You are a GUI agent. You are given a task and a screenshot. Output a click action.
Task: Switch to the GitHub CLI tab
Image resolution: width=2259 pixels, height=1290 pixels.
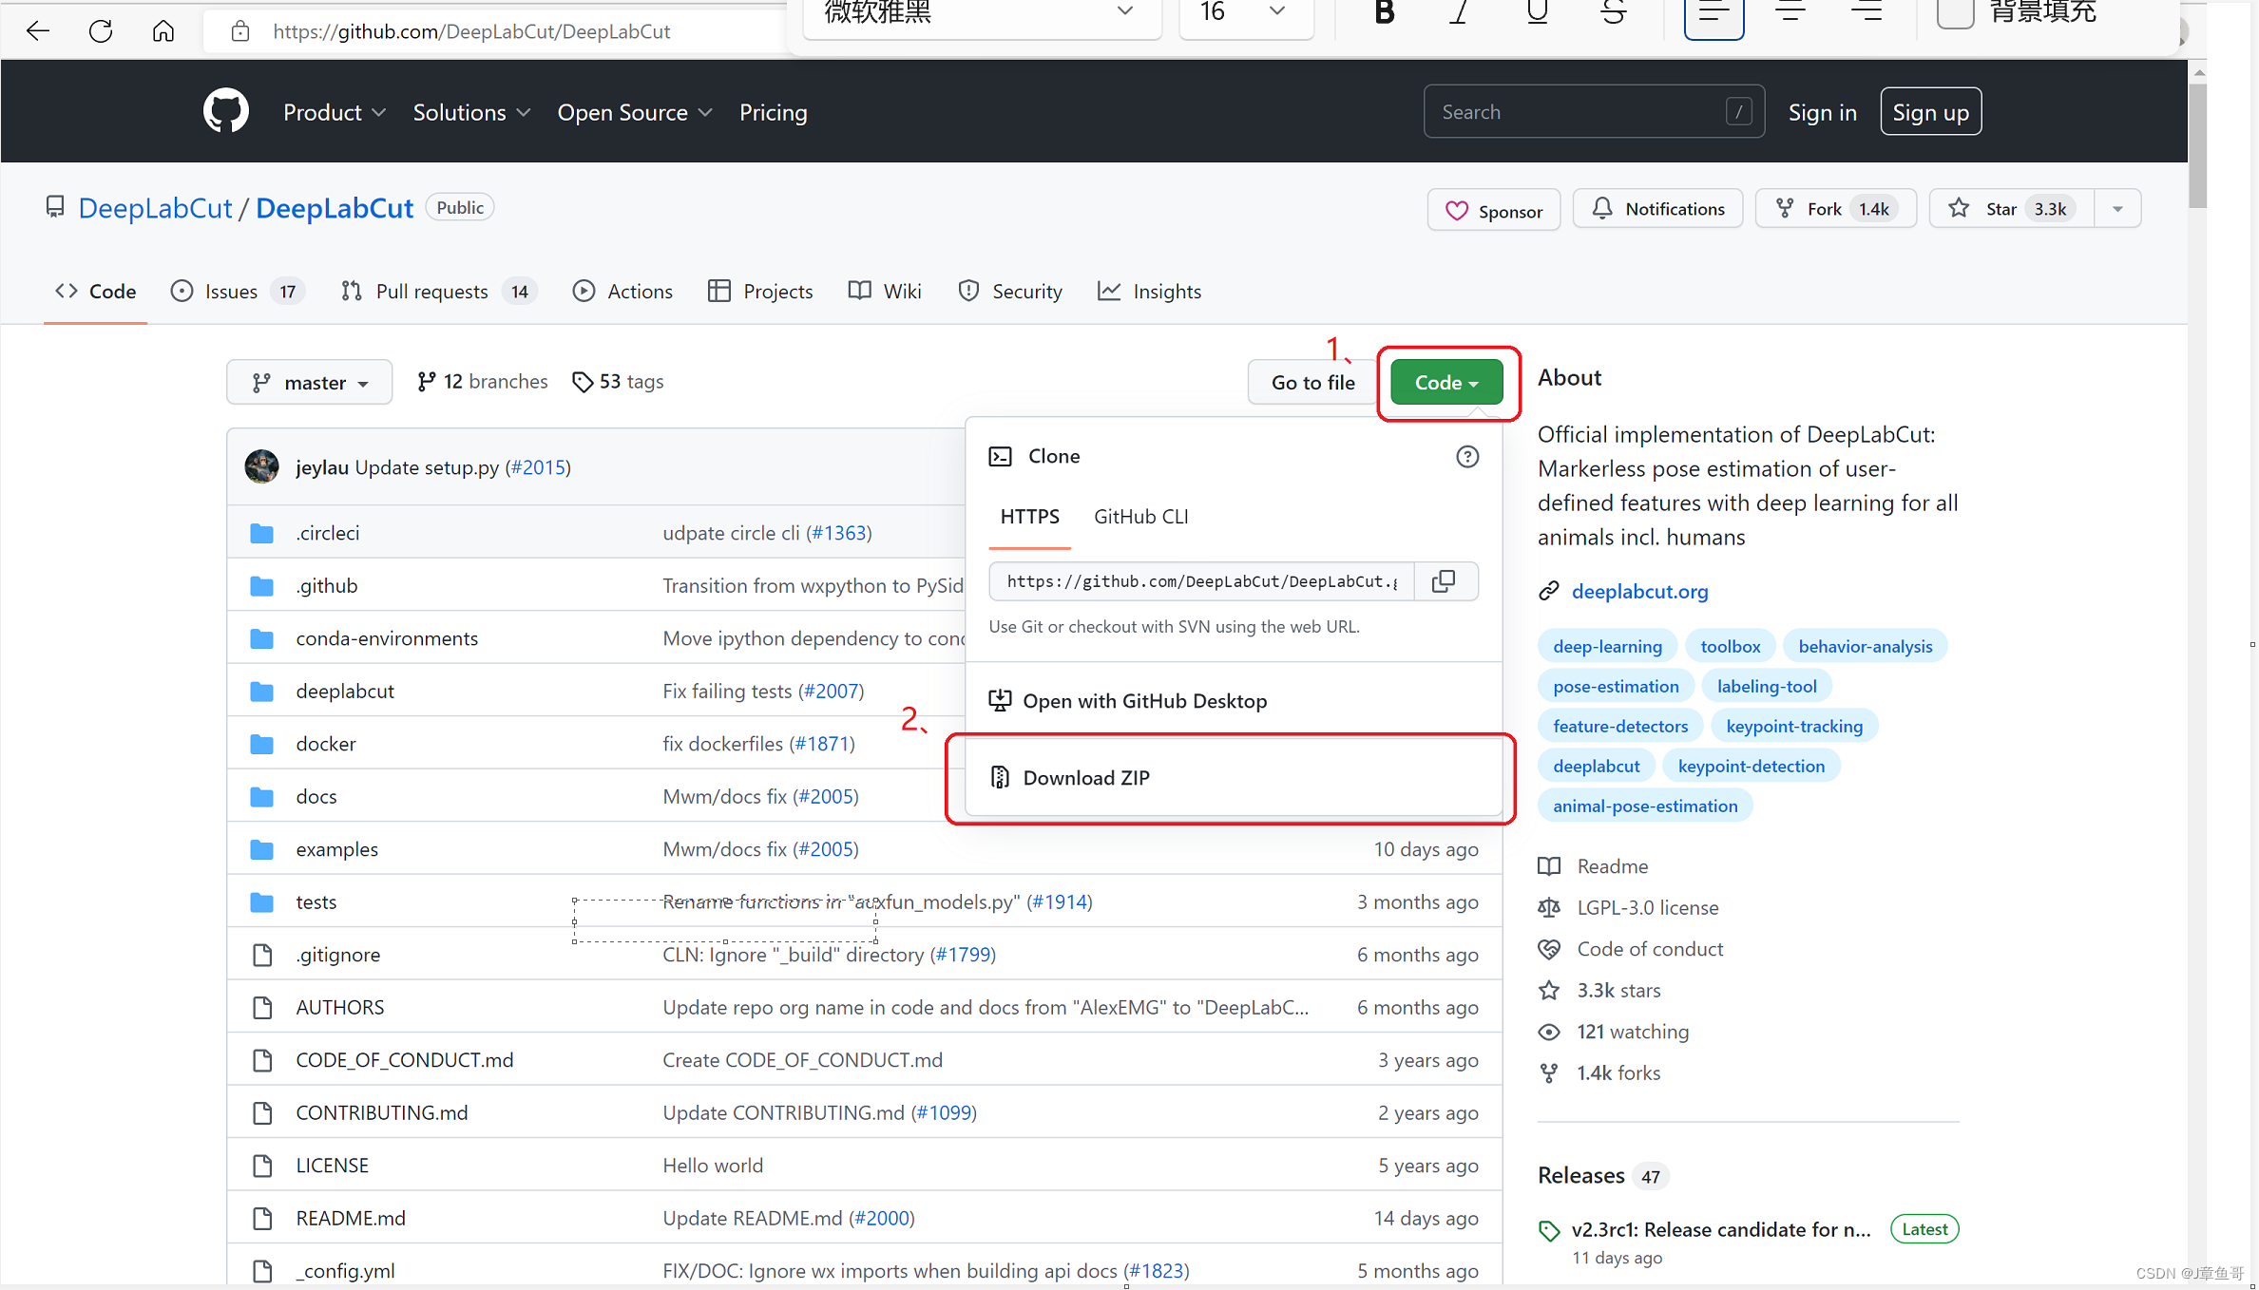tap(1140, 517)
